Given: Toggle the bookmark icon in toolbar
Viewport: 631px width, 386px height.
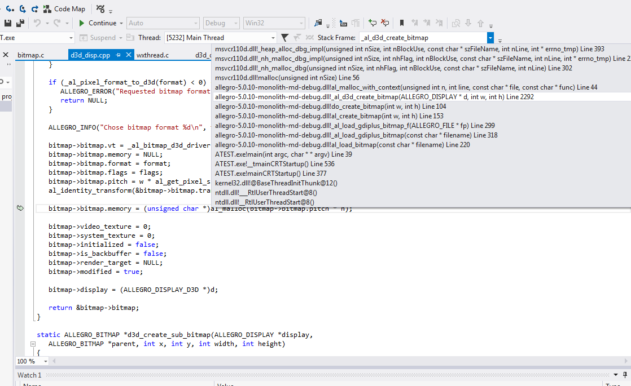Looking at the screenshot, I should point(402,23).
